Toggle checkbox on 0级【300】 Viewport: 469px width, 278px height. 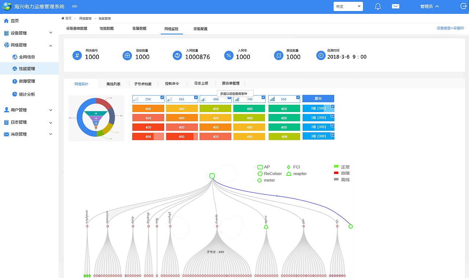point(332,107)
